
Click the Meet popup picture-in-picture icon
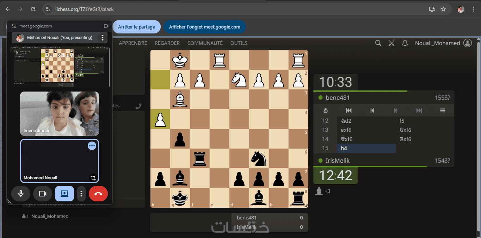[106, 26]
